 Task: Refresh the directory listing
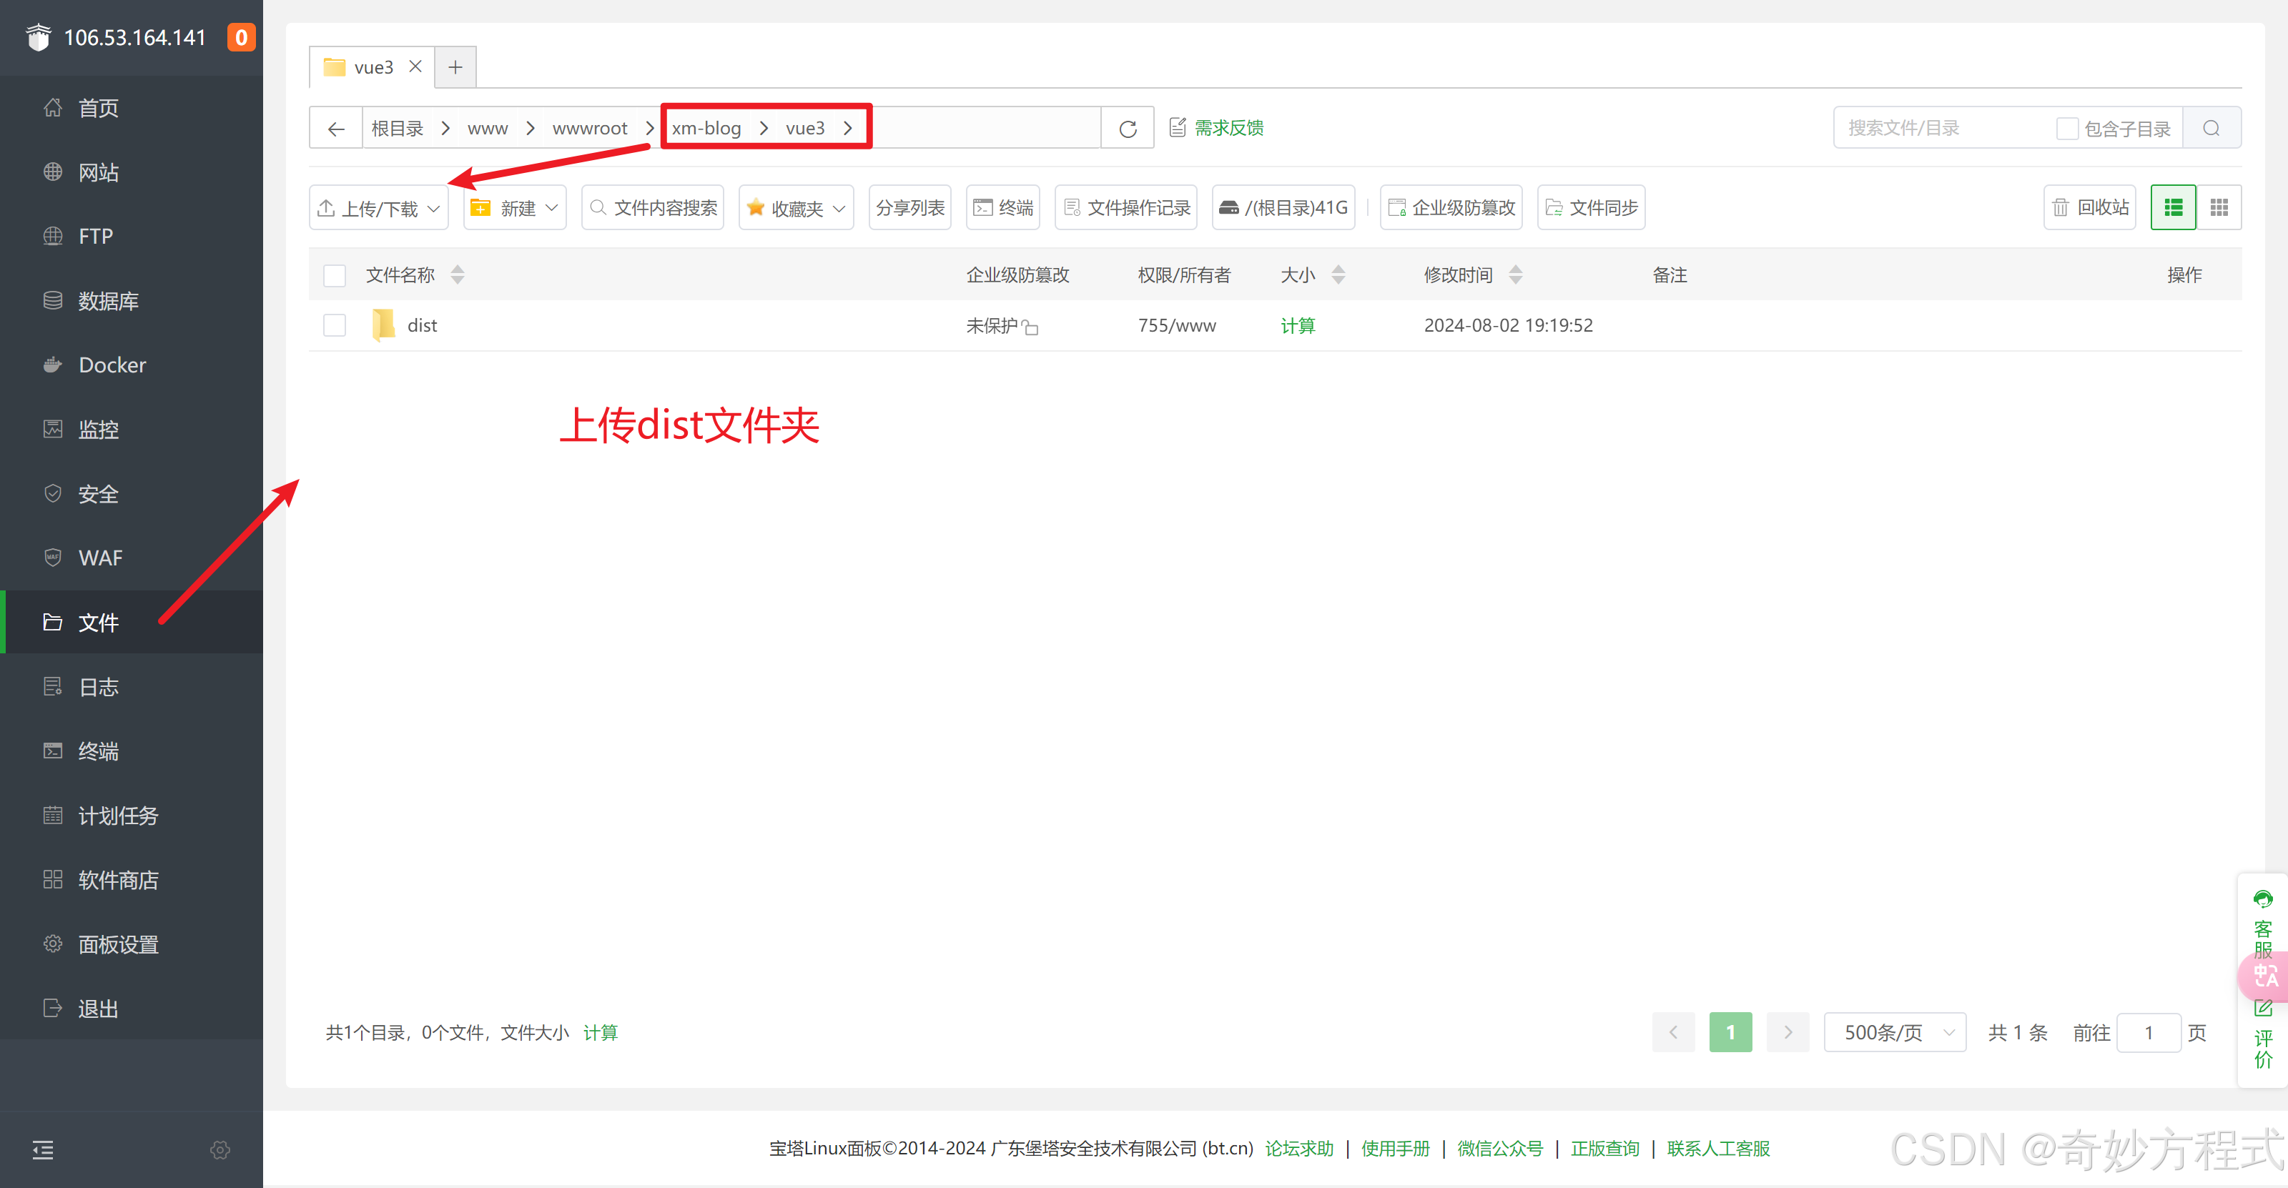tap(1128, 128)
